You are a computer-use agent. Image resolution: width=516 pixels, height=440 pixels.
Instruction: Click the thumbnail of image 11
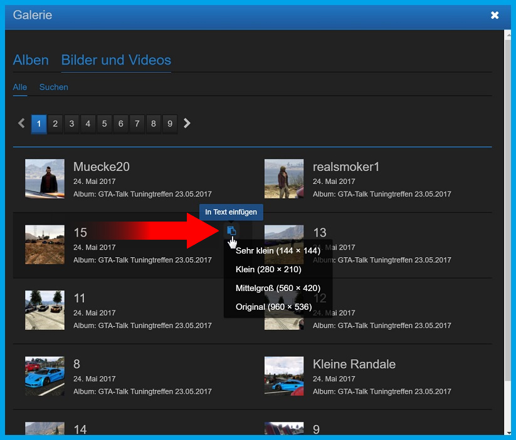click(45, 310)
